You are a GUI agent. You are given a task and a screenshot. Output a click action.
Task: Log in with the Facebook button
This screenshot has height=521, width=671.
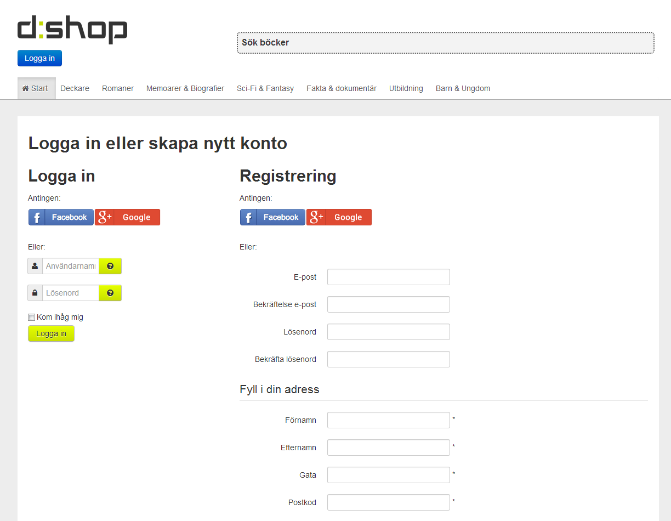point(61,217)
